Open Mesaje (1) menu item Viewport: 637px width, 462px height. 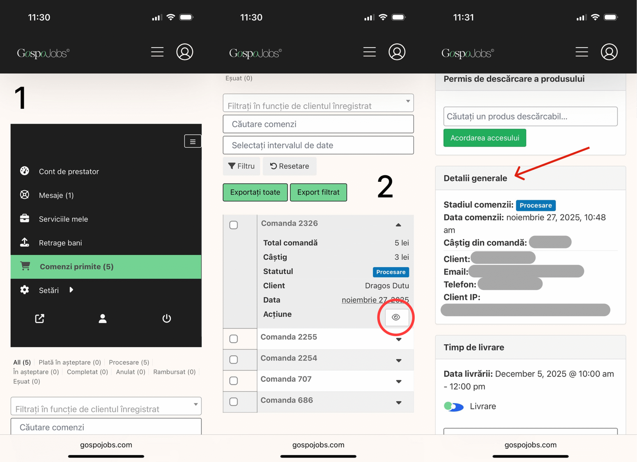[56, 195]
